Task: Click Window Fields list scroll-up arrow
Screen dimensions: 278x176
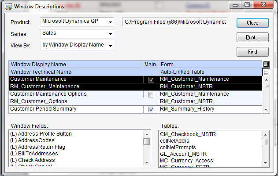Action: click(147, 134)
